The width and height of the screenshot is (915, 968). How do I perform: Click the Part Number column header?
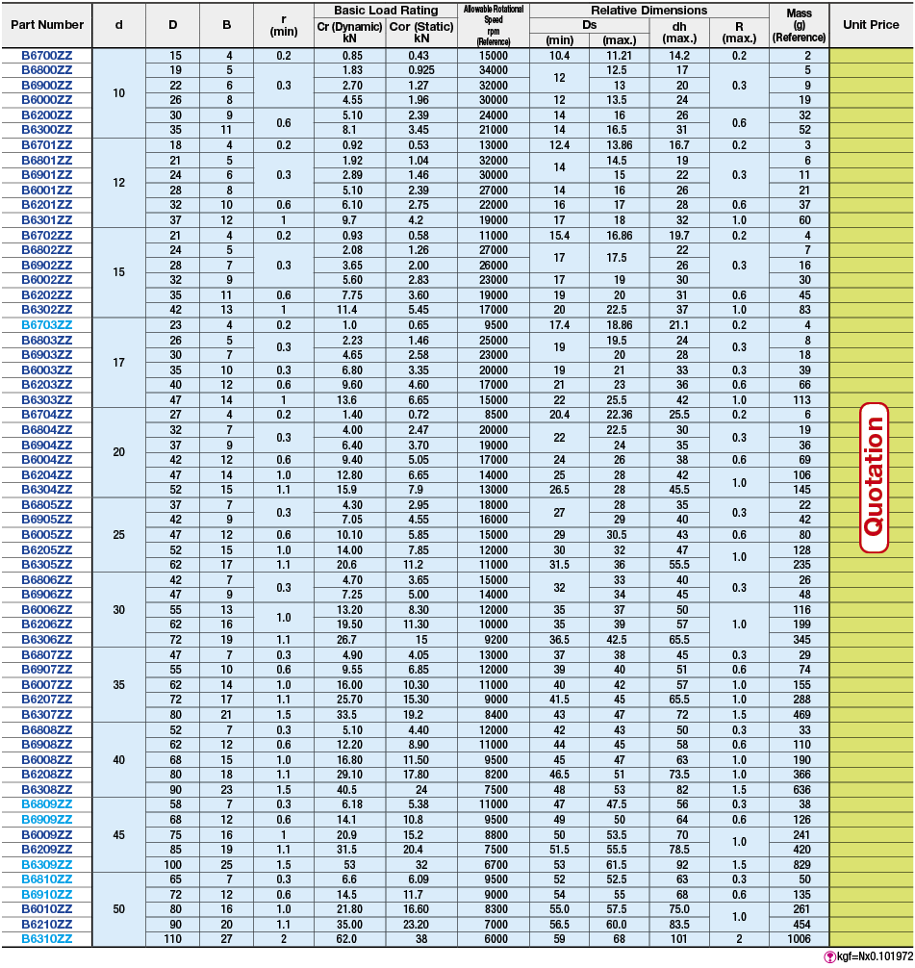point(47,25)
